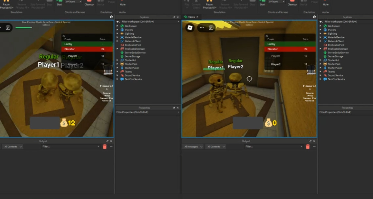Pause Physics: All in the Simulation section
This screenshot has height=199, width=373.
pos(5,4)
